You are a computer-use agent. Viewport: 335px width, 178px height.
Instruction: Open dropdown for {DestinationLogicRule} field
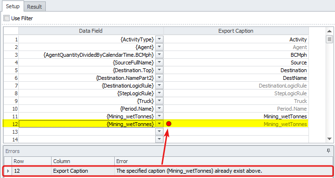[159, 86]
